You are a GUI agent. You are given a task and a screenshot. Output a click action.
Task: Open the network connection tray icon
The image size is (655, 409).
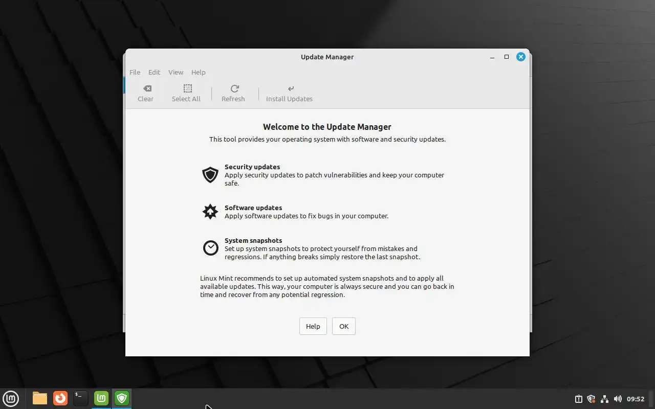(x=604, y=399)
